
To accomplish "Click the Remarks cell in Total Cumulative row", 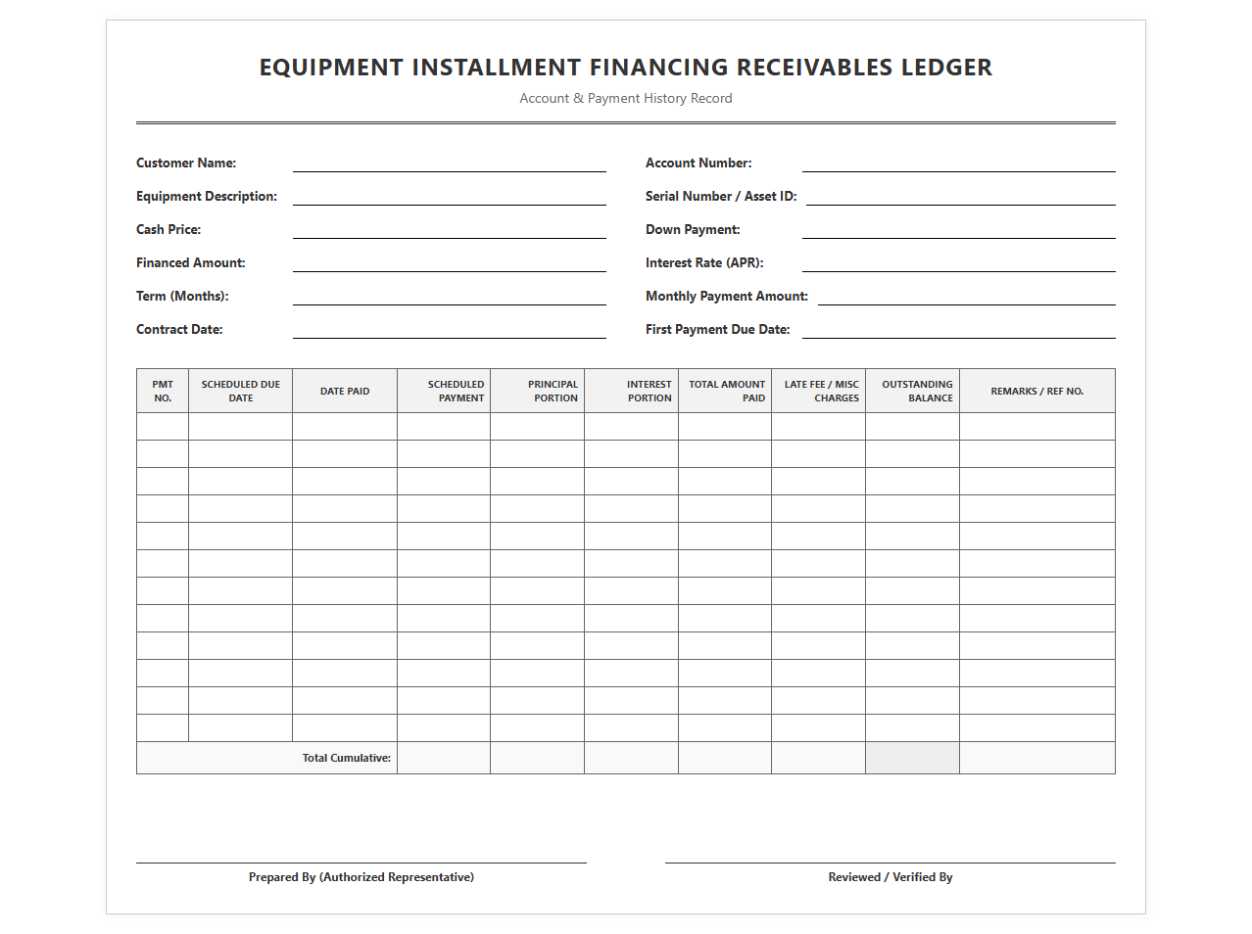I will (x=1037, y=758).
